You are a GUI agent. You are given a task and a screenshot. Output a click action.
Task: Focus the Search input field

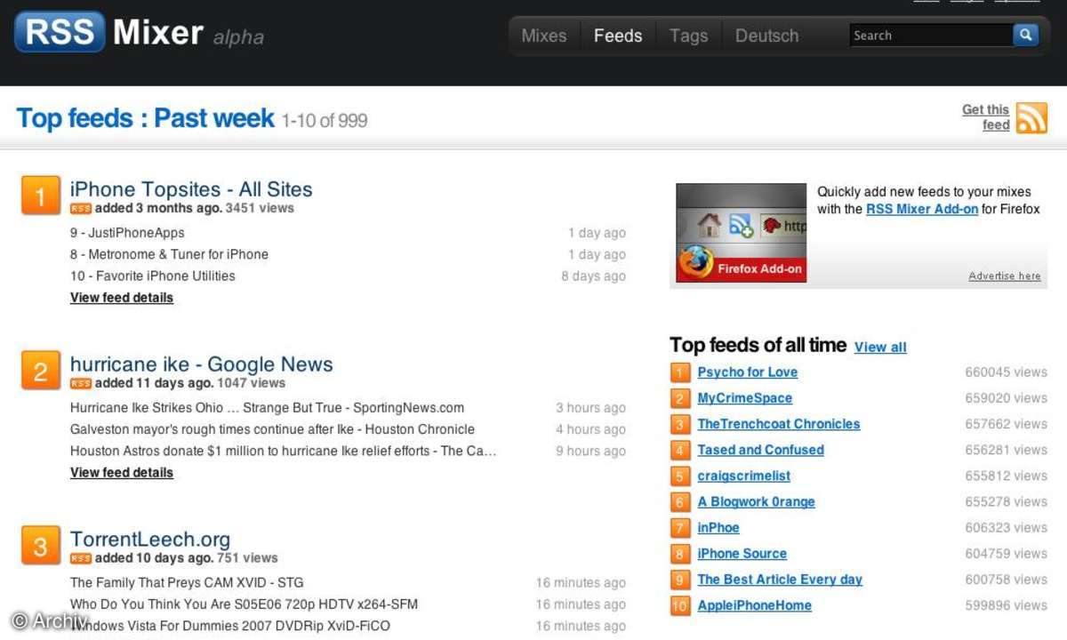point(931,36)
